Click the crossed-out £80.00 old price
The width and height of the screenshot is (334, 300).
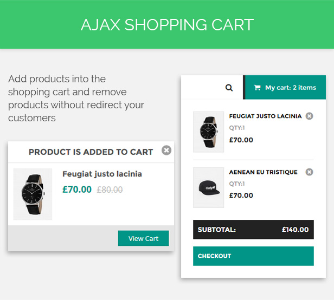click(x=110, y=190)
